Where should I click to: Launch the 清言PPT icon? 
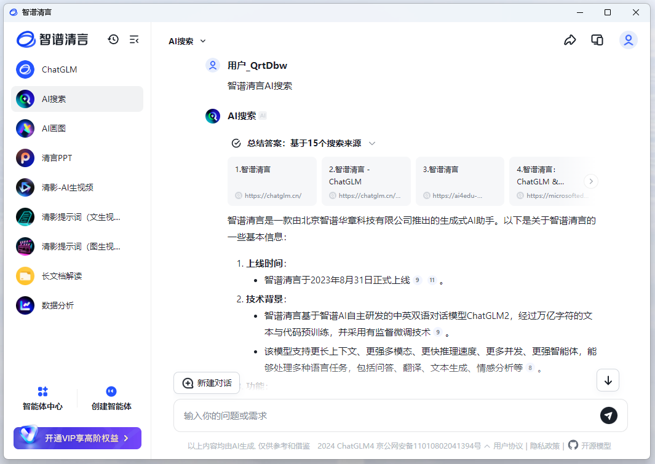pos(25,158)
